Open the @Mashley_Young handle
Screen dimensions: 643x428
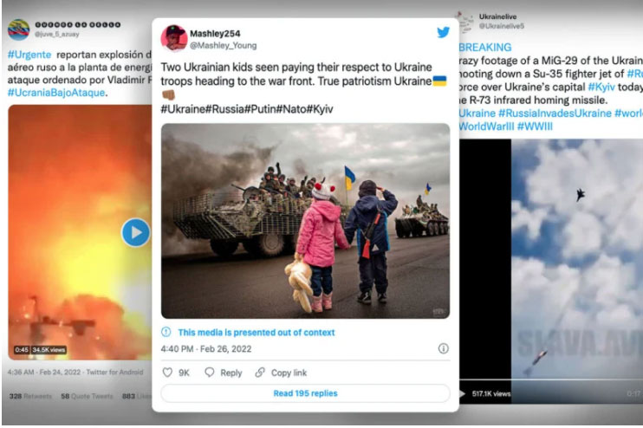click(x=223, y=46)
